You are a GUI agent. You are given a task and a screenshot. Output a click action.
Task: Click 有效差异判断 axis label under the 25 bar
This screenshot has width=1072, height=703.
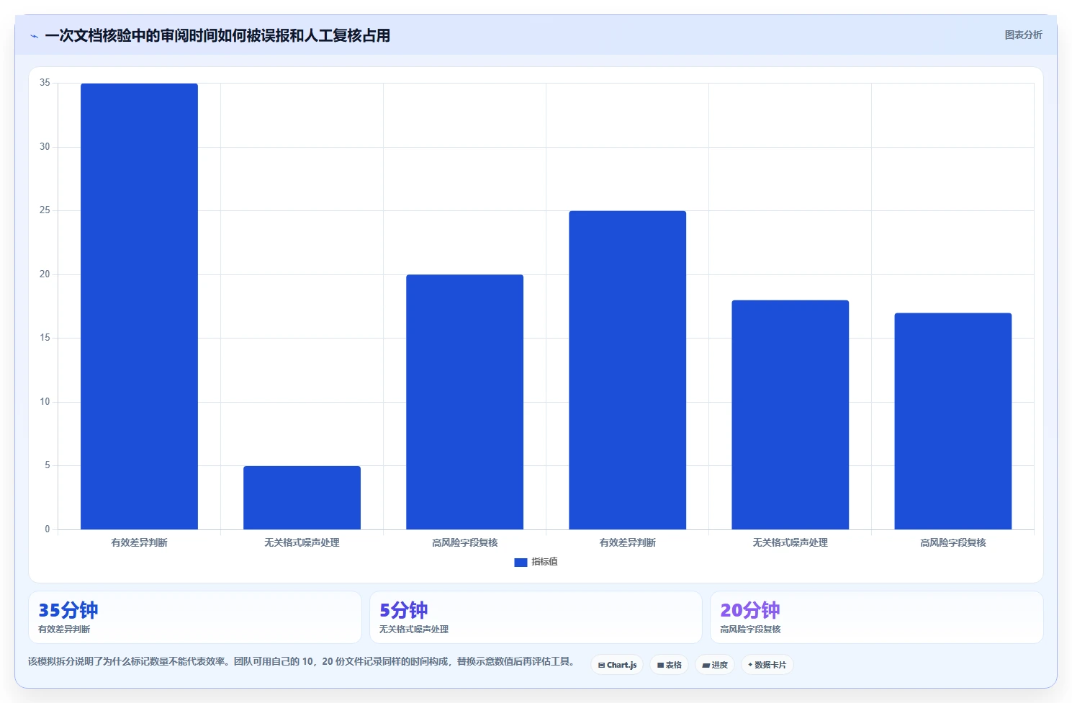(627, 542)
